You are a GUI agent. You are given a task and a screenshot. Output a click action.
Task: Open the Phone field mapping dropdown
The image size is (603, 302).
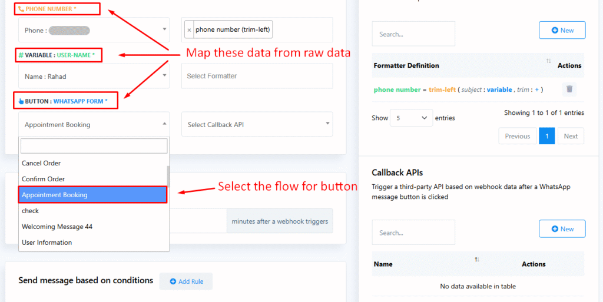tap(94, 30)
